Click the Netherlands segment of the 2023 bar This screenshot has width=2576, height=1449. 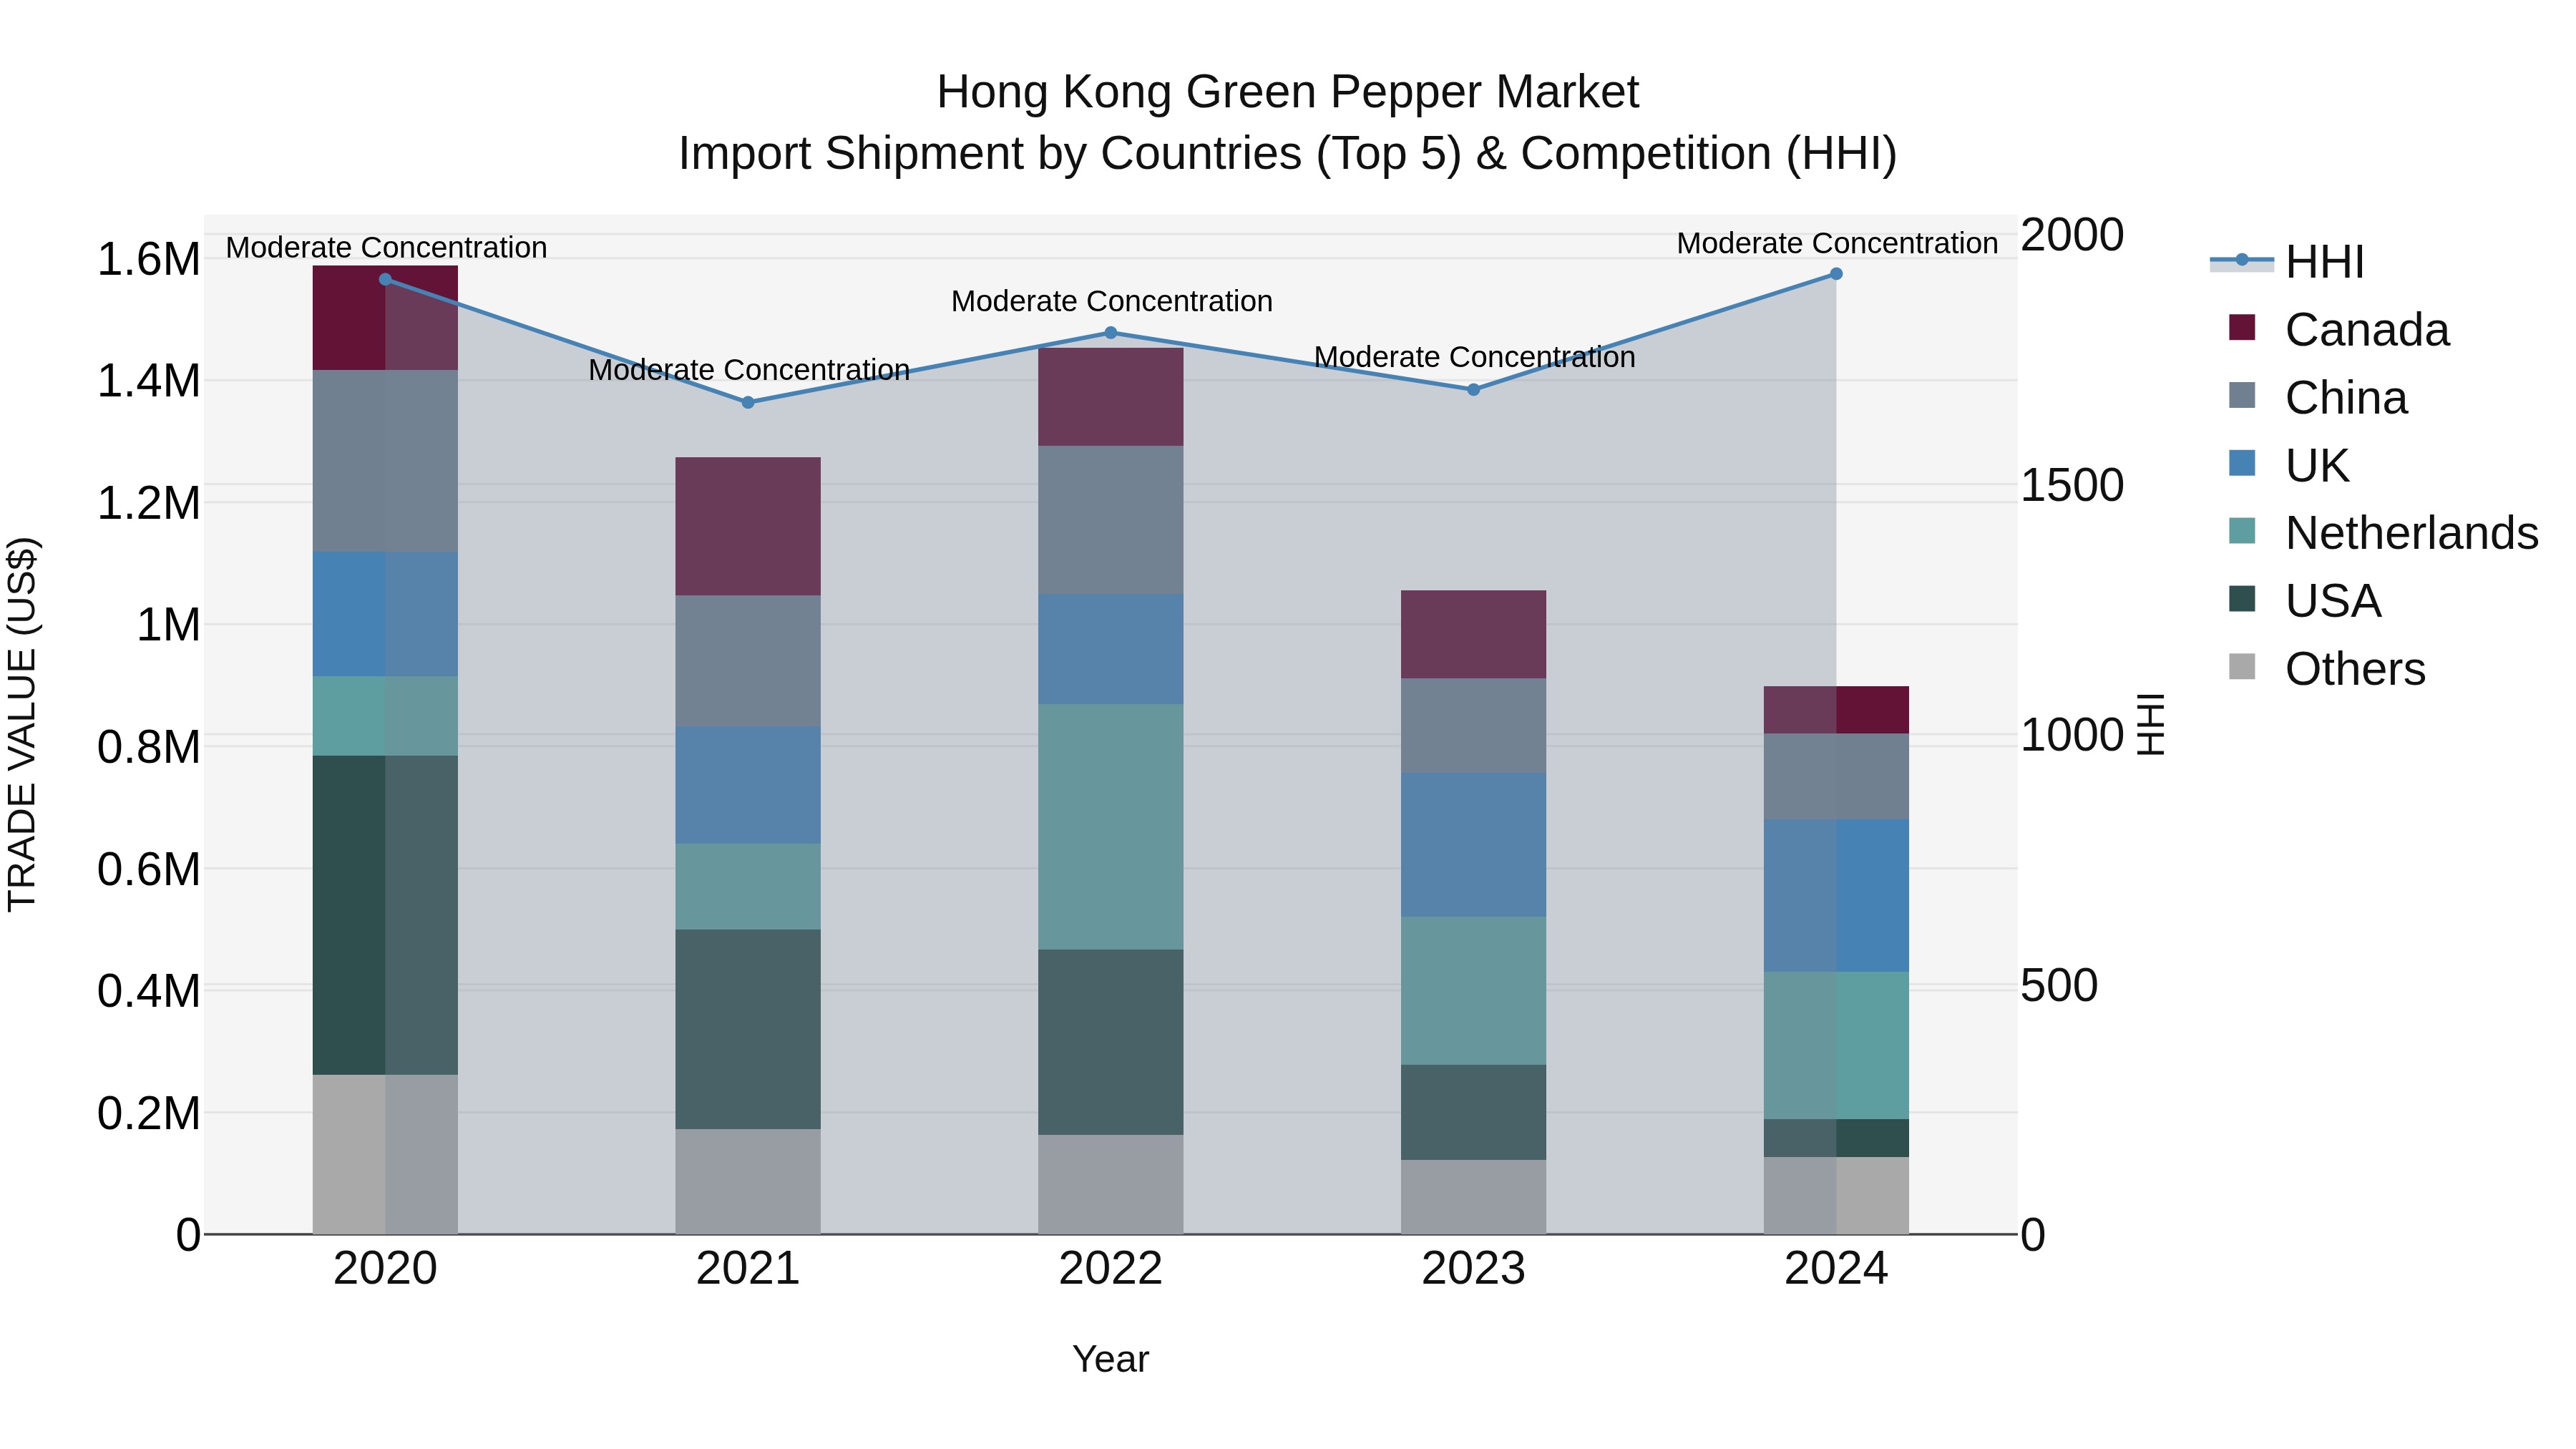click(x=1473, y=991)
